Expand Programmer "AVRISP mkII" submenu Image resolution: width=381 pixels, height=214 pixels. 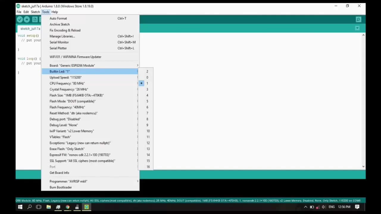pyautogui.click(x=90, y=181)
